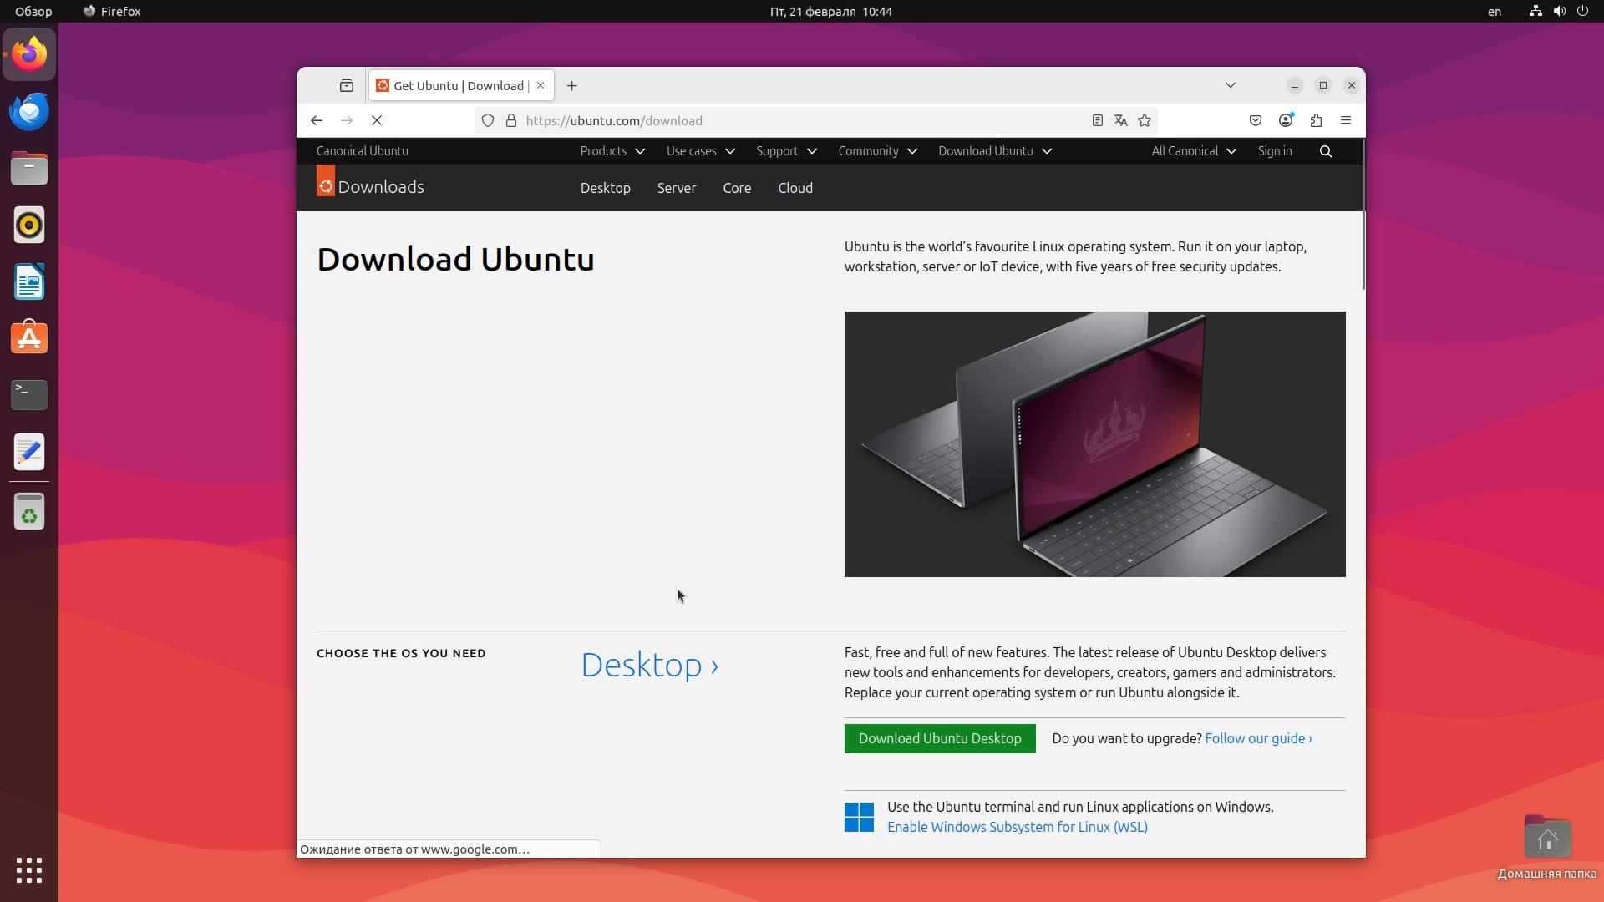The image size is (1604, 902).
Task: Click the Download Ubuntu Desktop button
Action: point(940,738)
